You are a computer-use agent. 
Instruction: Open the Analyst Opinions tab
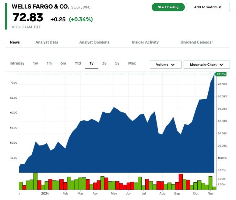click(x=94, y=42)
